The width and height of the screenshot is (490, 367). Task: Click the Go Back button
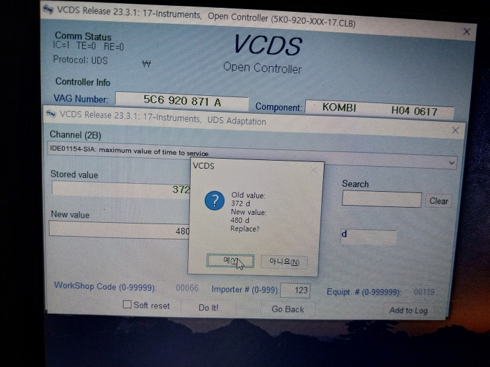coord(288,309)
